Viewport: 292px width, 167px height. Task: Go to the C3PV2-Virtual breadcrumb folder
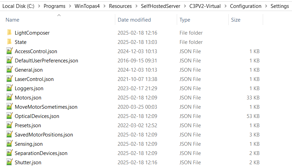[205, 6]
